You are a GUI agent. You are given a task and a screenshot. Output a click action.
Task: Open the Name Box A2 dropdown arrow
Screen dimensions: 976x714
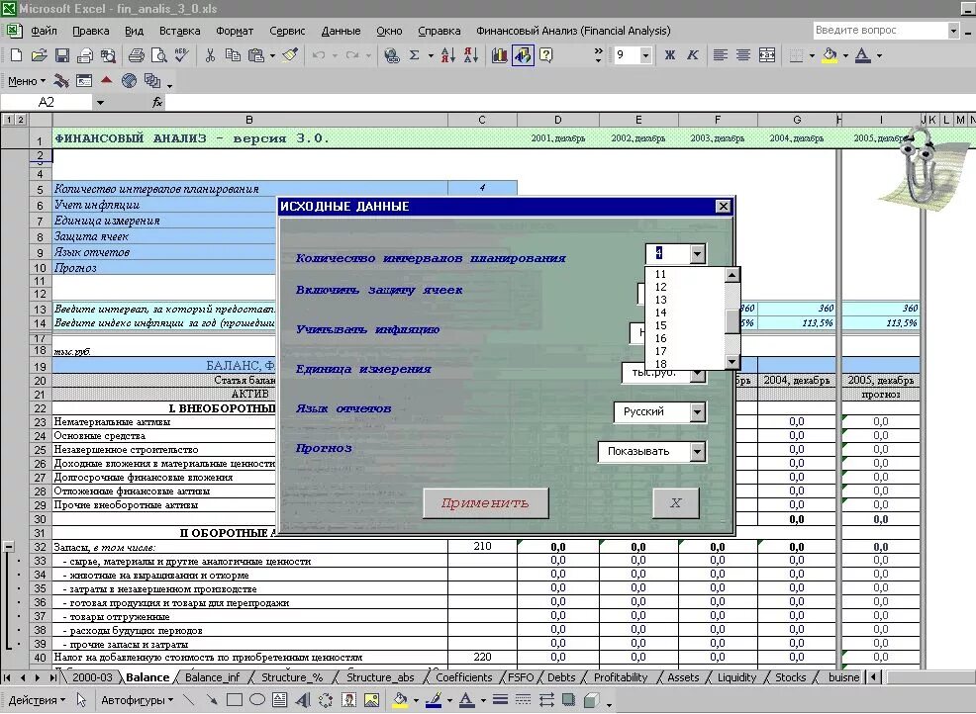point(100,102)
